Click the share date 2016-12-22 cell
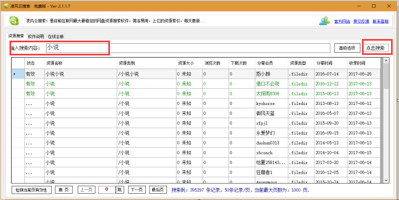399x200 pixels. [x=330, y=84]
